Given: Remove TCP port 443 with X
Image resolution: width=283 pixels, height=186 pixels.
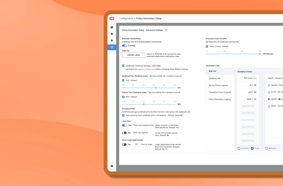Looking at the screenshot, I should pyautogui.click(x=255, y=92).
